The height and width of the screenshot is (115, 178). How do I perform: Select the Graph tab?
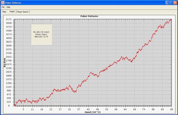point(12,12)
